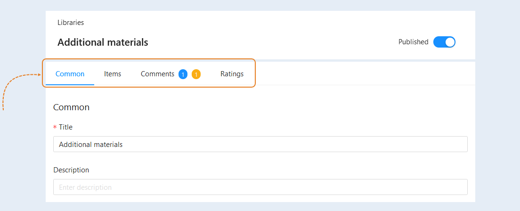Open the Comments tab
The width and height of the screenshot is (520, 211).
[157, 73]
